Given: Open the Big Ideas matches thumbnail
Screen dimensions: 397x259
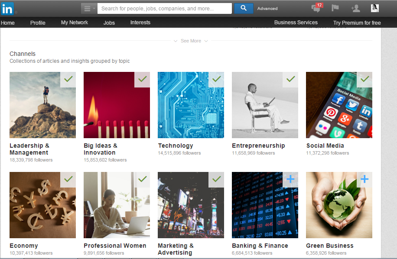Looking at the screenshot, I should pyautogui.click(x=117, y=105).
